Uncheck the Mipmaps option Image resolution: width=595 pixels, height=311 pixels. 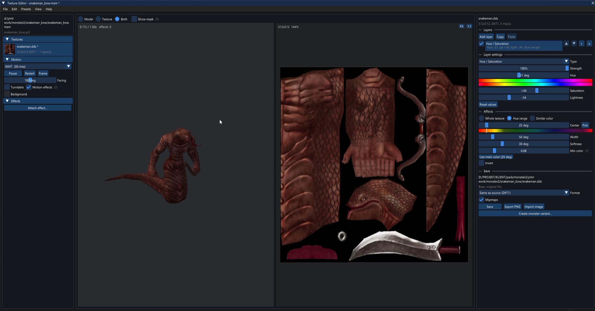pos(481,200)
